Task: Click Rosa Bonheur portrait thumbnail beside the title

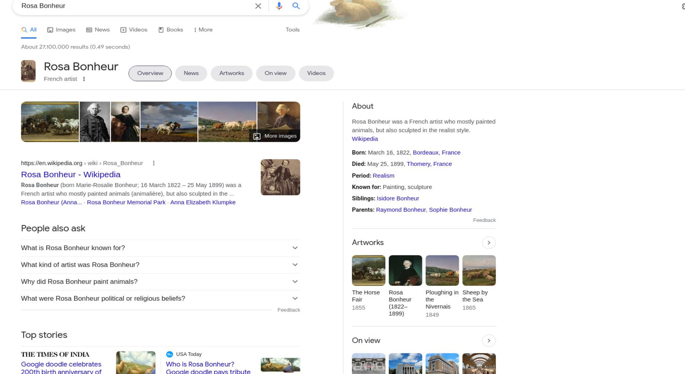Action: 28,71
